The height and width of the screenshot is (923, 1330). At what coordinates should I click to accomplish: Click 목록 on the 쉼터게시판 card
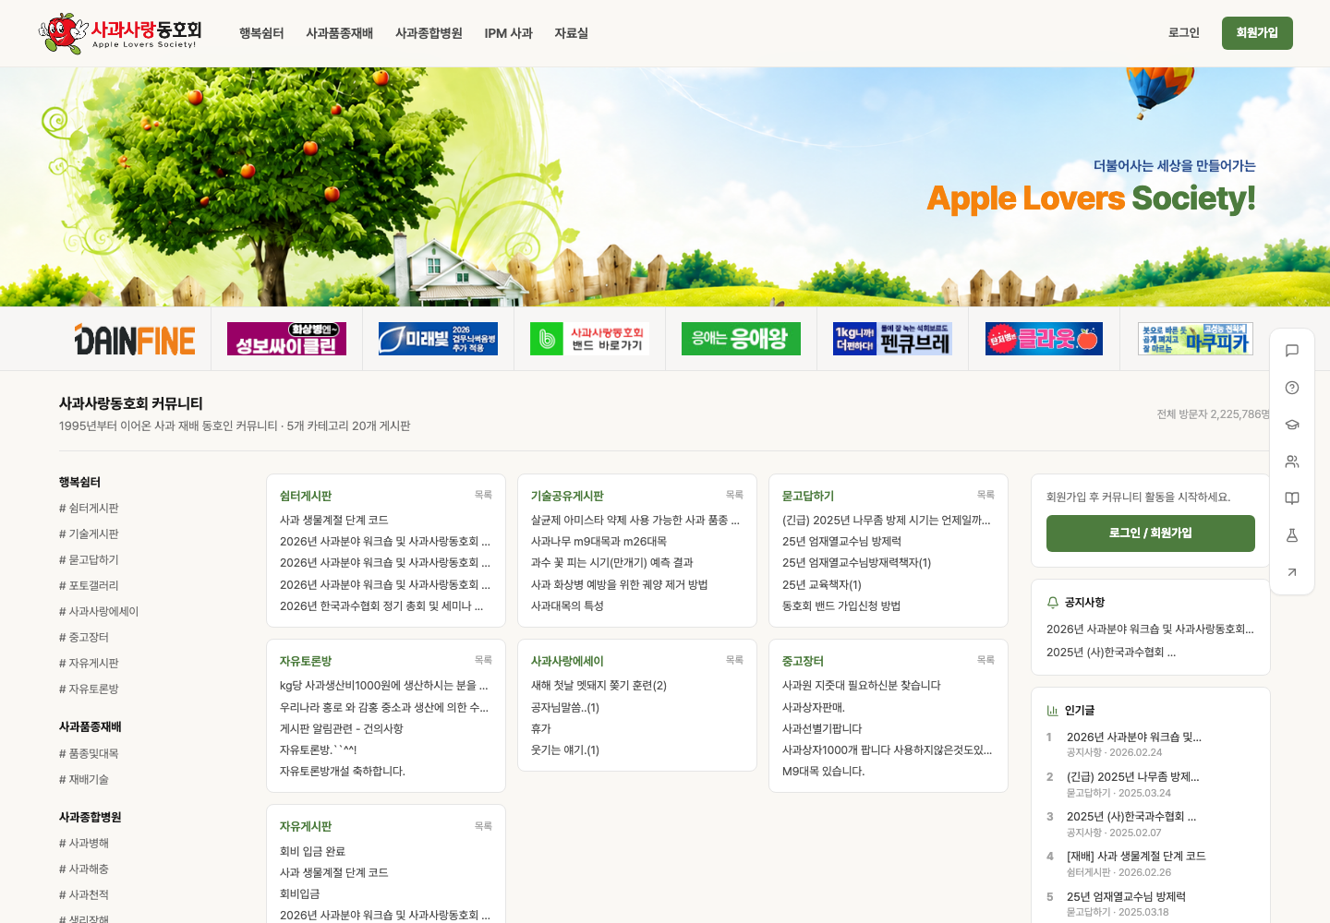483,495
